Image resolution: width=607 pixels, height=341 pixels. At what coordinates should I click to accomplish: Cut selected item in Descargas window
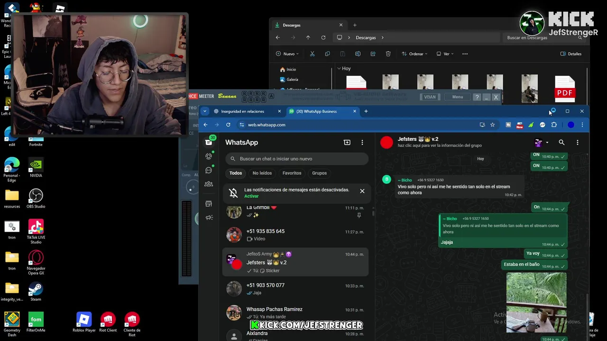point(312,54)
